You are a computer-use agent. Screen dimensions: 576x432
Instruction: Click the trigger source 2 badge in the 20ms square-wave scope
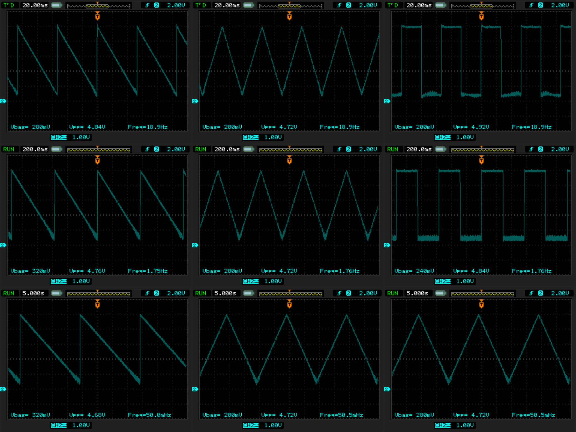(541, 5)
